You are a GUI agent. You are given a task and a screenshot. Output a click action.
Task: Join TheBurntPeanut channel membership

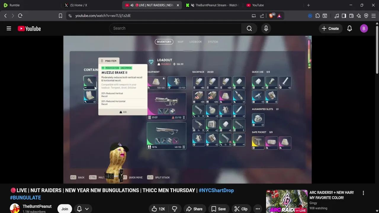65,209
